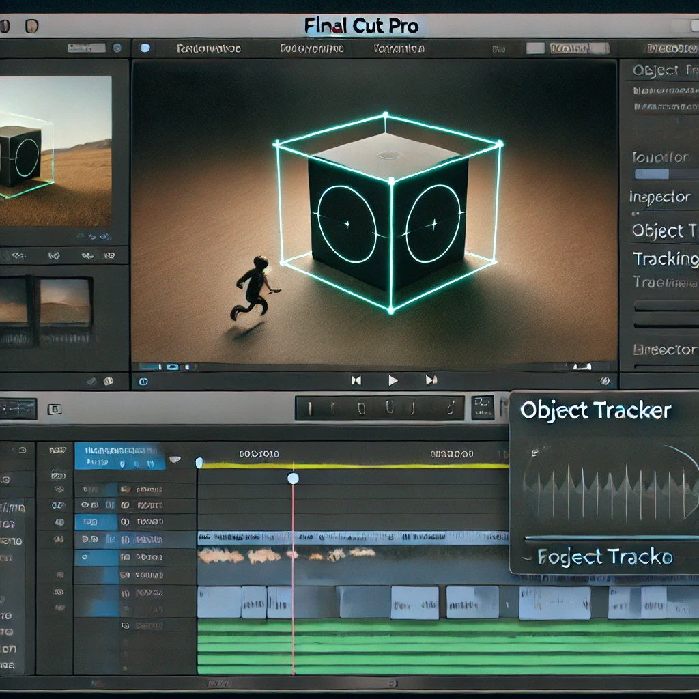Click the wide gray labeled button in top toolbar

(x=579, y=48)
